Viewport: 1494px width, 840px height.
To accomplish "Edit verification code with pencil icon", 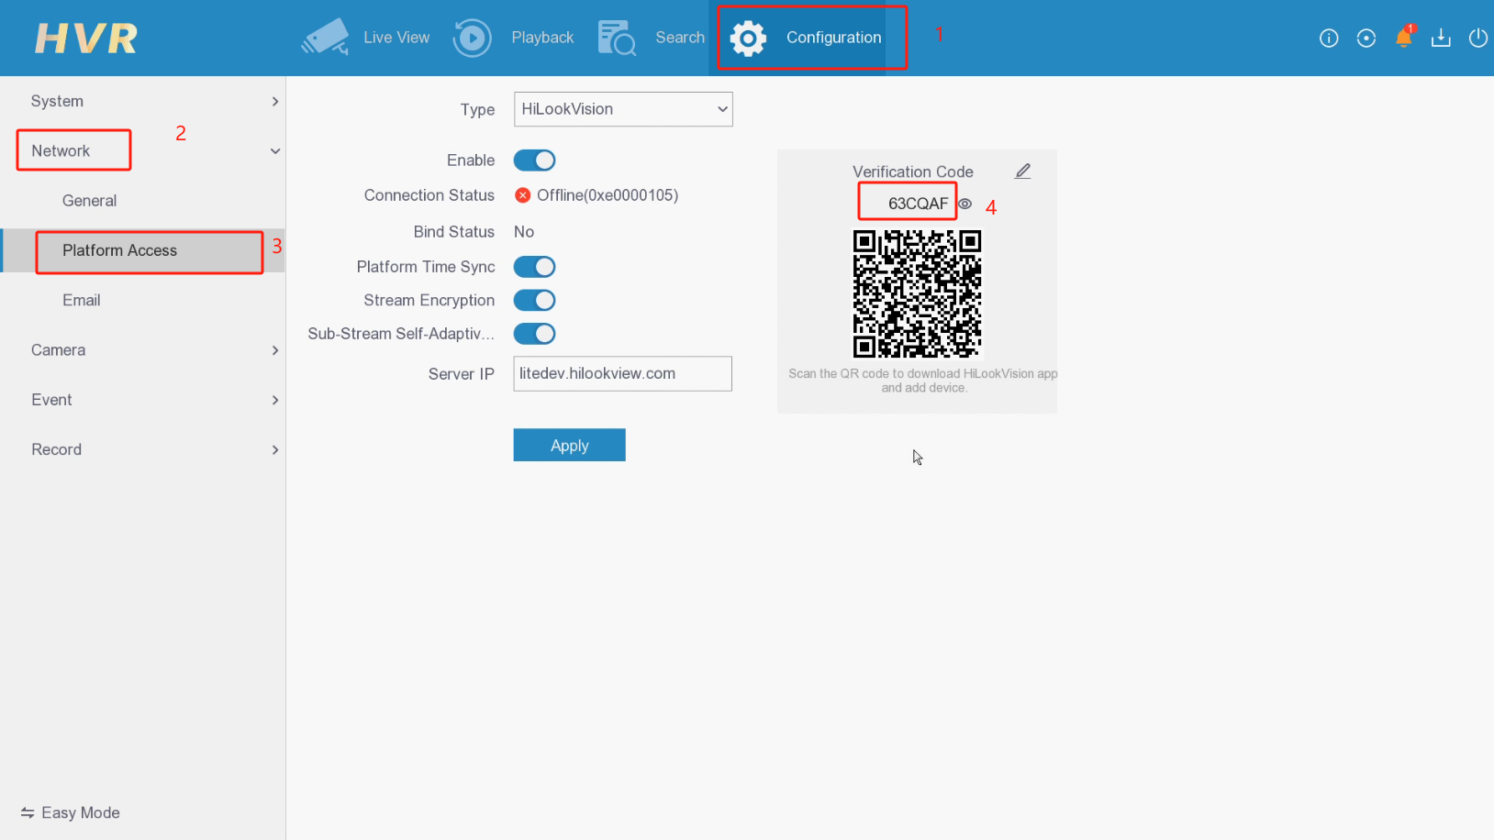I will (1023, 171).
